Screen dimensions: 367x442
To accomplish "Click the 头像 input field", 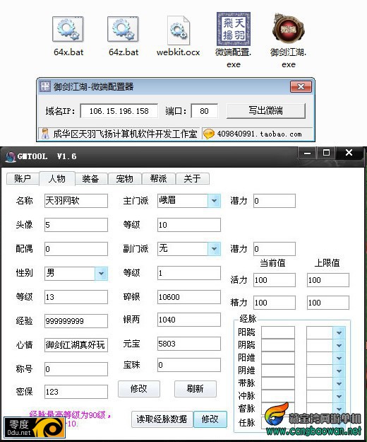I will point(76,225).
